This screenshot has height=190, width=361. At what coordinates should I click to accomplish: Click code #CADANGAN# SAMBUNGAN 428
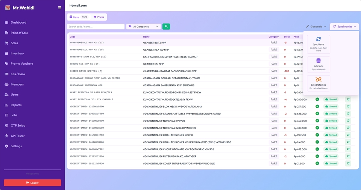[86, 85]
